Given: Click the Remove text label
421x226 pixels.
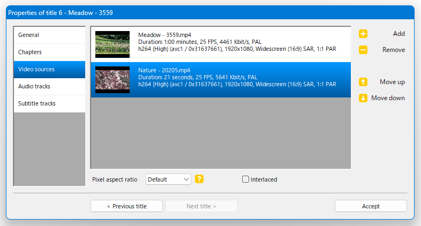Looking at the screenshot, I should coord(394,50).
